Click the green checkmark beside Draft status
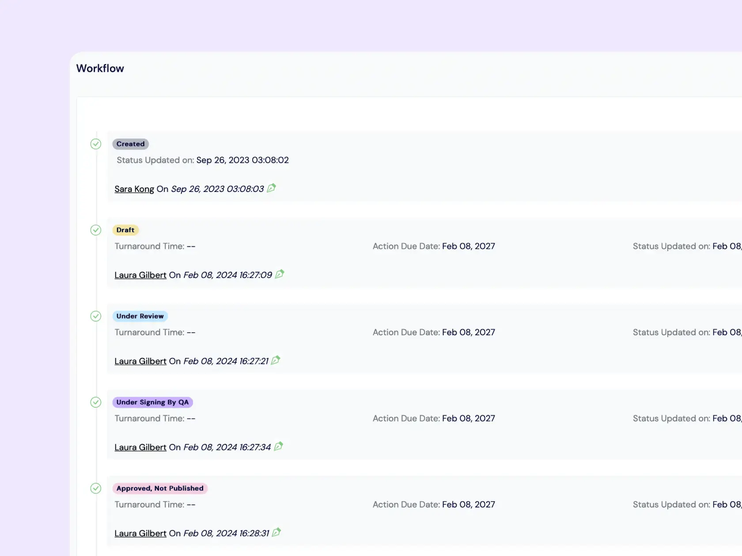Screen dimensions: 742x556 (96, 230)
